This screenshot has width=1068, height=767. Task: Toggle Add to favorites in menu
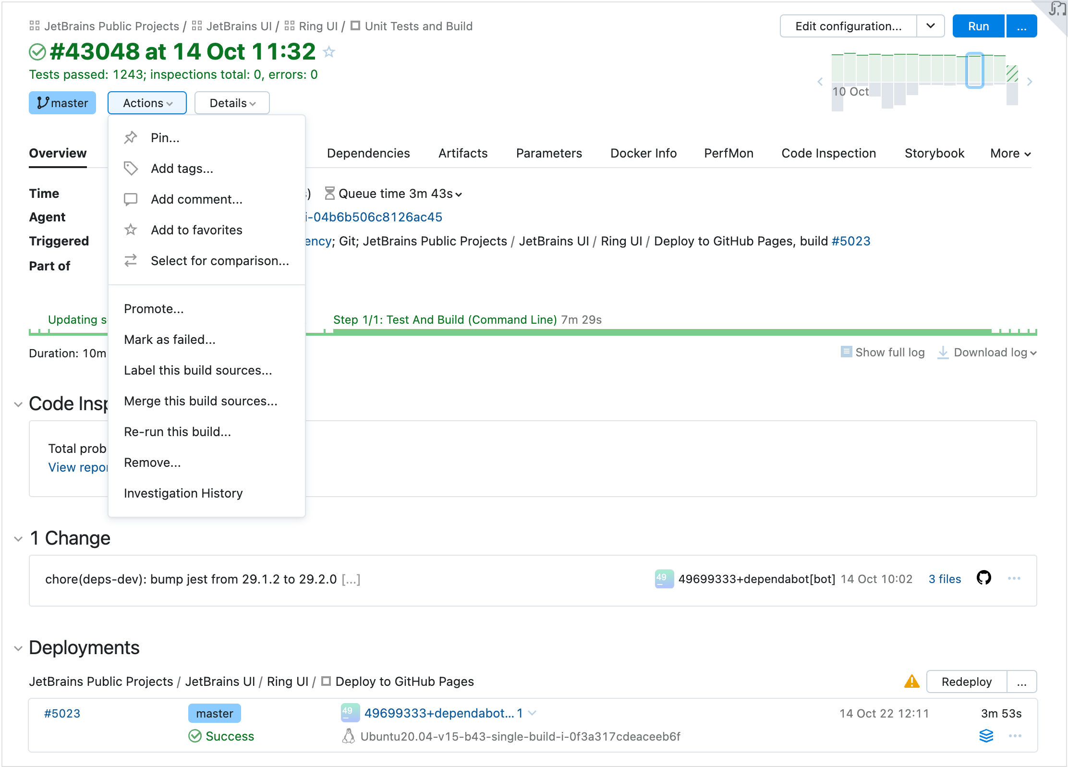pyautogui.click(x=196, y=230)
